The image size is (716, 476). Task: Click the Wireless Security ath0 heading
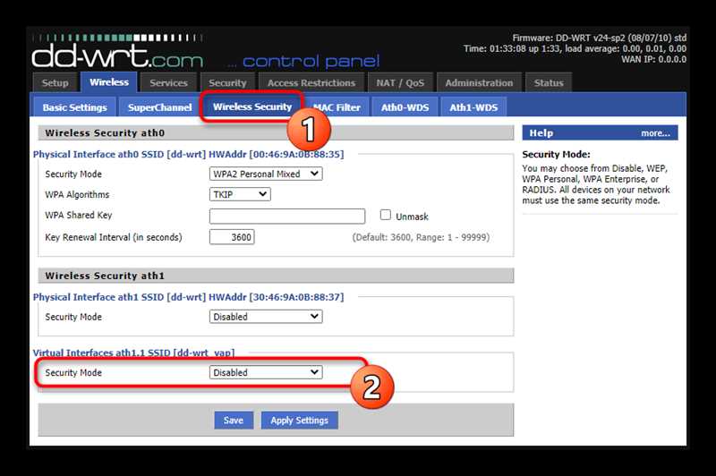coord(105,133)
